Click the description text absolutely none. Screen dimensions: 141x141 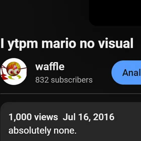(43, 131)
